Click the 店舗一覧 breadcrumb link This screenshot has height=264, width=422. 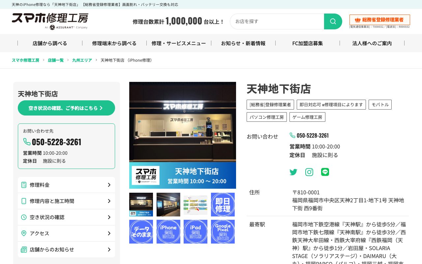point(56,60)
